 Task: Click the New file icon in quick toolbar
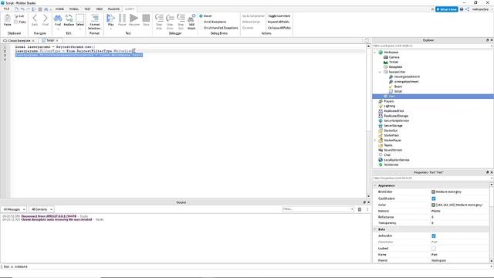click(x=16, y=9)
